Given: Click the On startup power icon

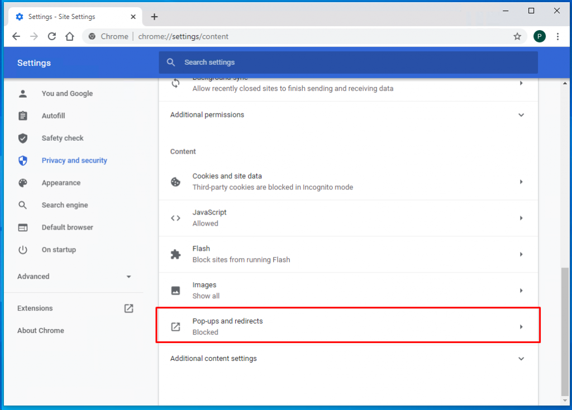Looking at the screenshot, I should point(22,250).
